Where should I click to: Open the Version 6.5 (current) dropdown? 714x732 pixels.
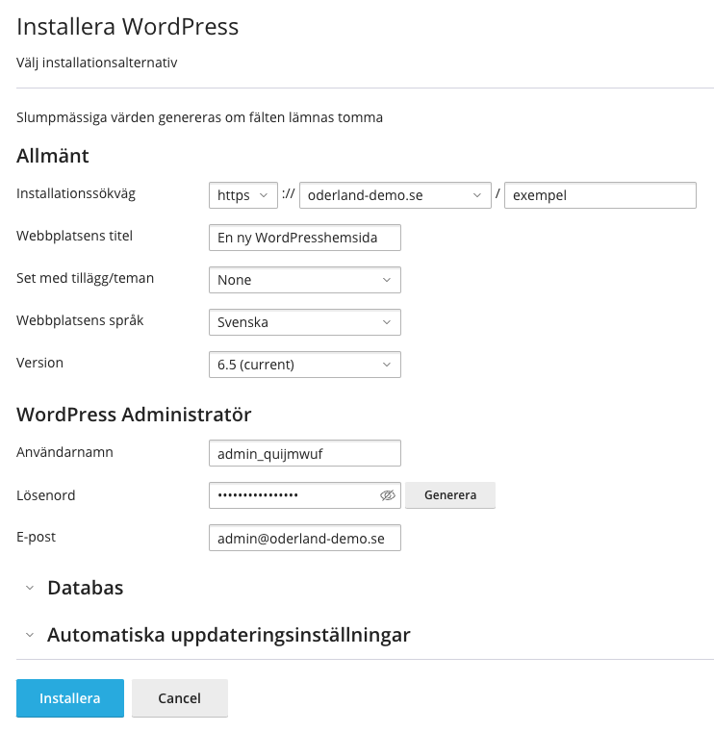[x=304, y=365]
